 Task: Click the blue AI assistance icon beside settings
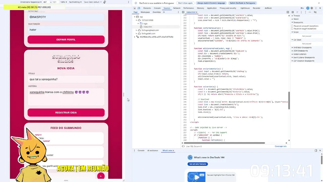coord(308,8)
